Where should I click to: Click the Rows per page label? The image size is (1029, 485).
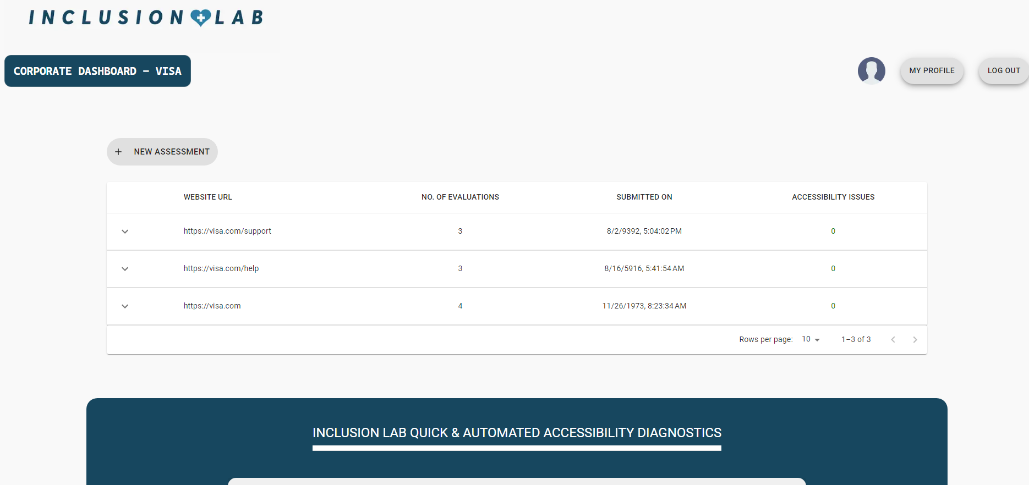click(765, 339)
